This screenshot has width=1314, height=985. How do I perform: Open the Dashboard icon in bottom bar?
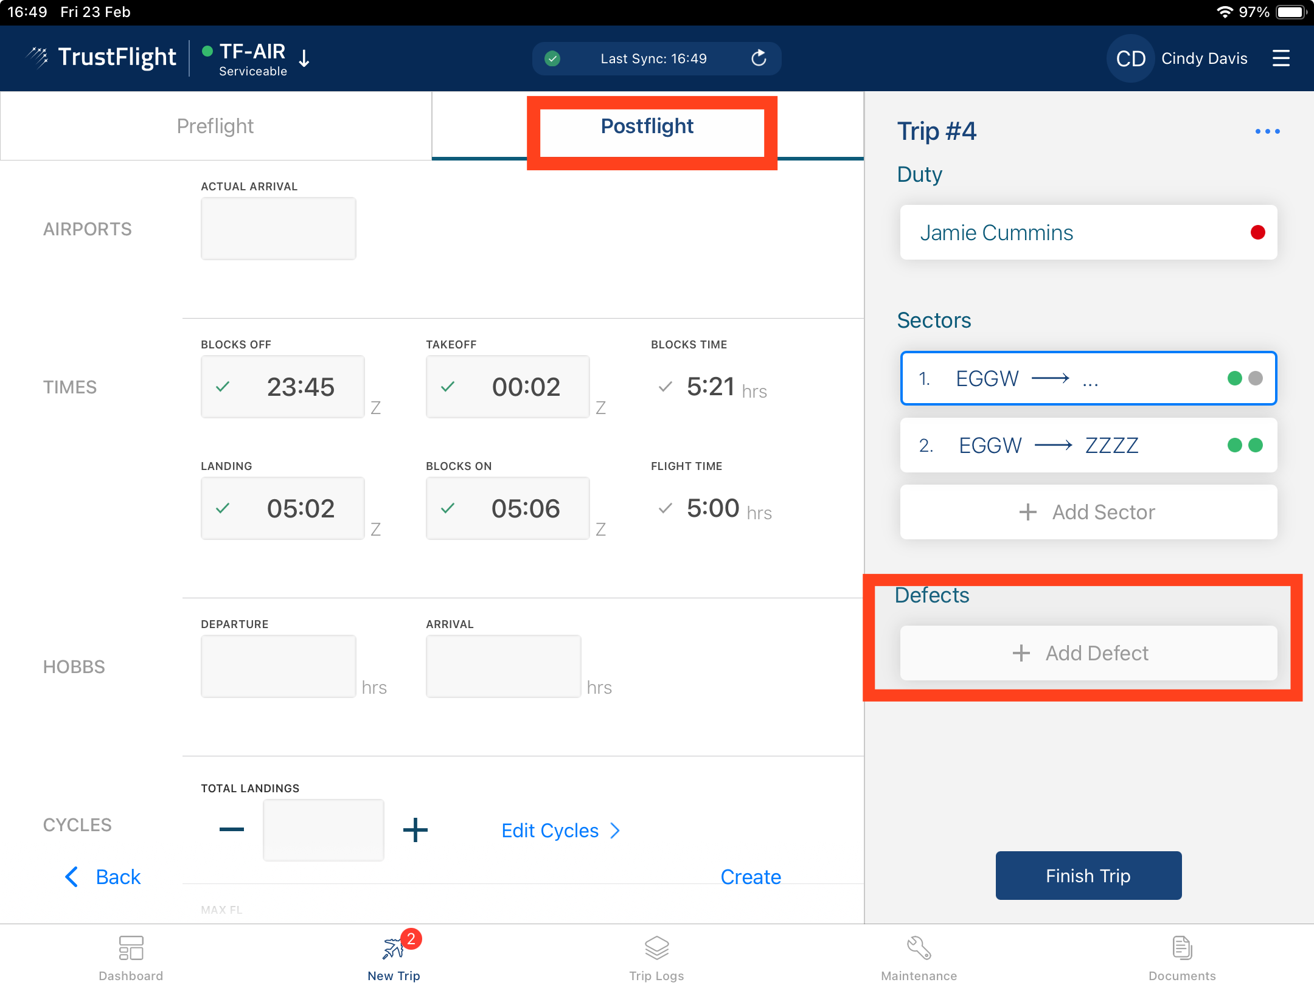[131, 948]
